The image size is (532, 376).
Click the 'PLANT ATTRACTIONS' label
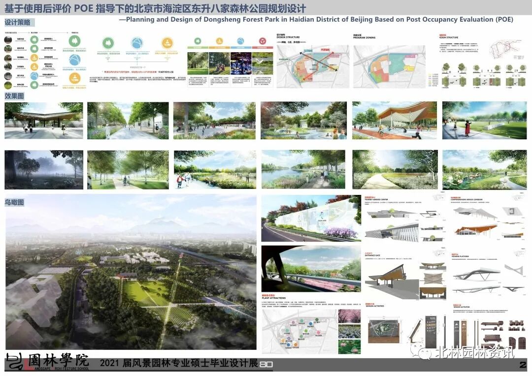[273, 298]
